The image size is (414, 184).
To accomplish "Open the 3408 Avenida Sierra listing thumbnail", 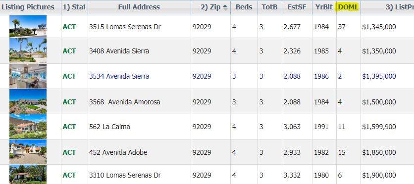I will tap(28, 50).
